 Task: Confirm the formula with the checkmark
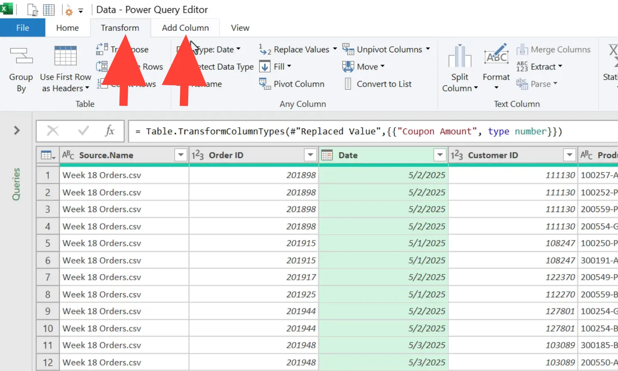(84, 131)
